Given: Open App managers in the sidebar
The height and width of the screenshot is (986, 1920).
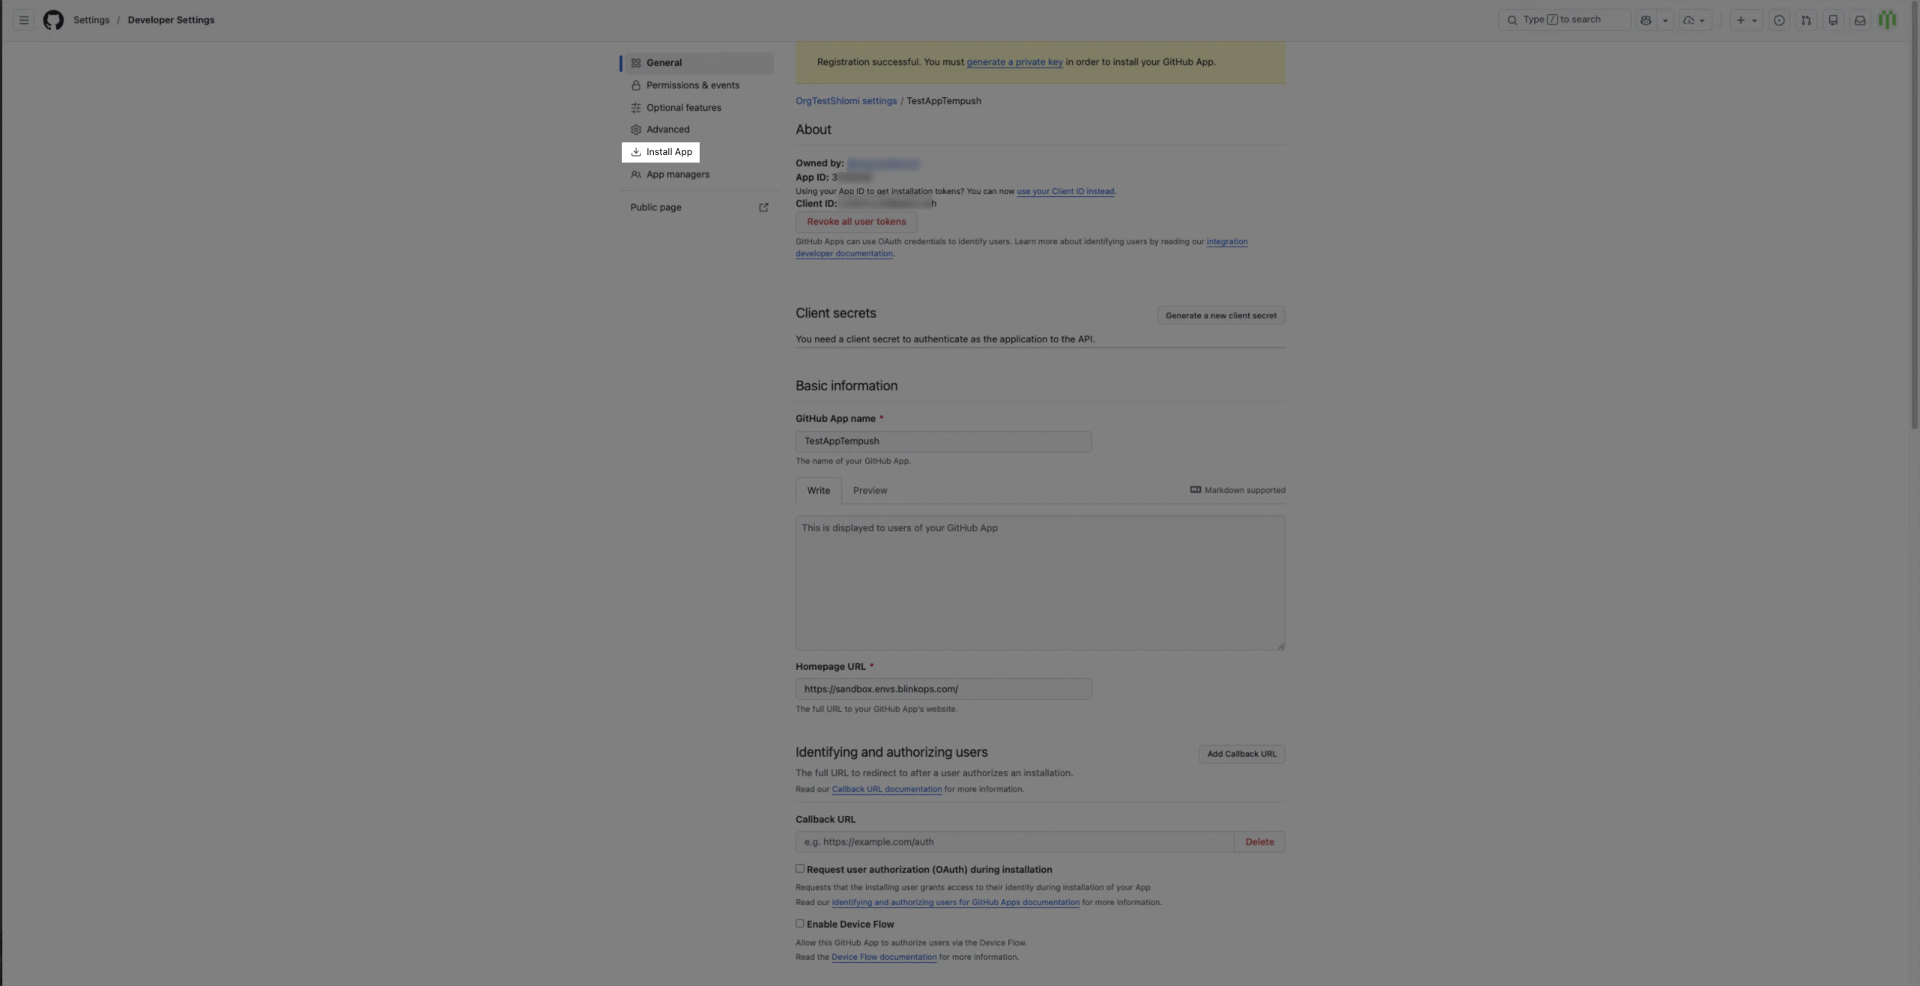Looking at the screenshot, I should point(699,175).
